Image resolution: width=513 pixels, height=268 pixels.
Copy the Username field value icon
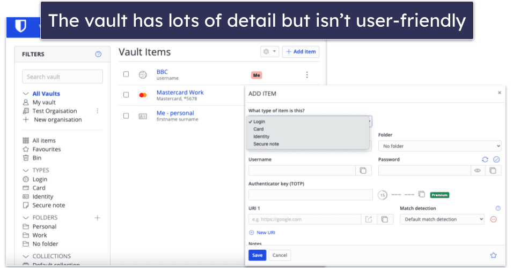pos(363,170)
